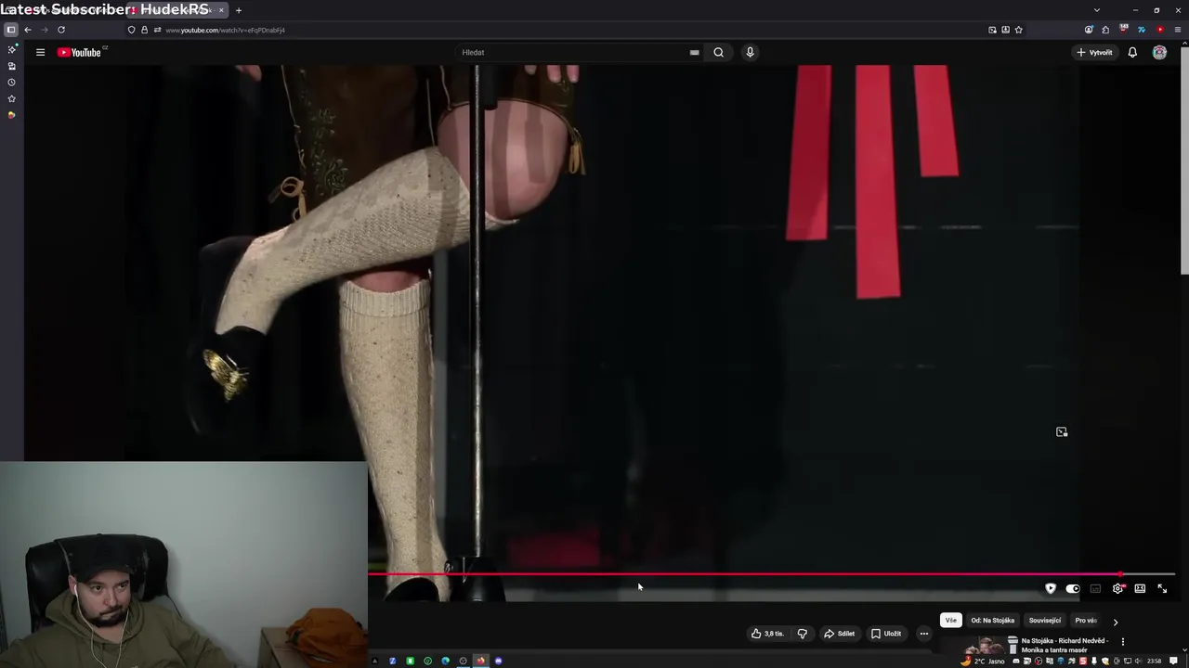Toggle browser sidebar panel button
Screen dimensions: 1189x668
[x=11, y=30]
